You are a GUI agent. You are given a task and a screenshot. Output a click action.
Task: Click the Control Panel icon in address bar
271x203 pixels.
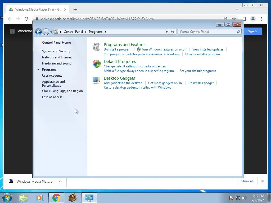tap(56, 32)
